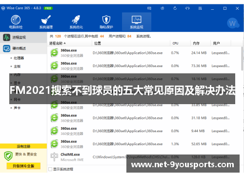Click the FREE version badge
Viewport: 244px width, 177px height.
coord(48,8)
